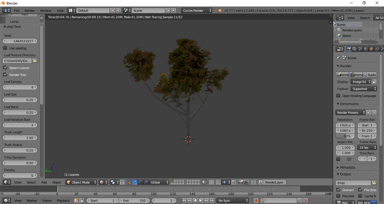The height and width of the screenshot is (204, 384).
Task: Add a new scene with plus button
Action: click(168, 10)
